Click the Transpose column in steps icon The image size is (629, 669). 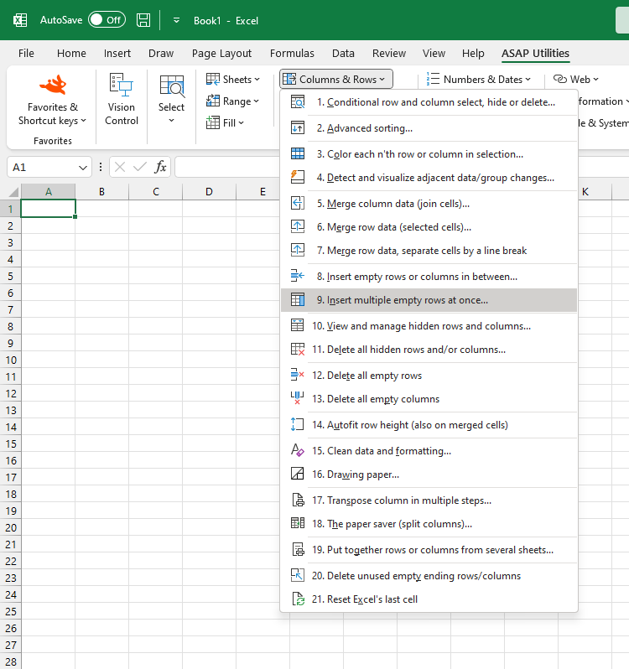coord(298,500)
